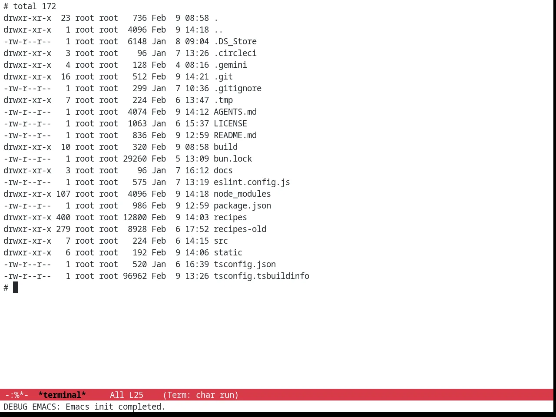Click the LICENSE file entry
556x417 pixels.
pyautogui.click(x=230, y=123)
